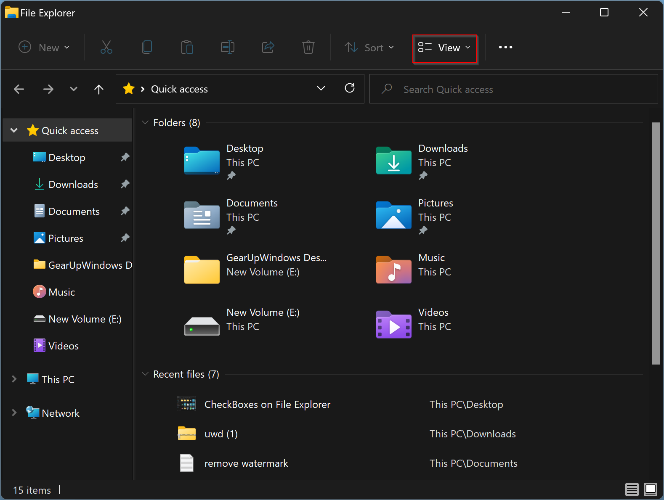Unpin Pictures via sidebar pin icon

pyautogui.click(x=125, y=238)
